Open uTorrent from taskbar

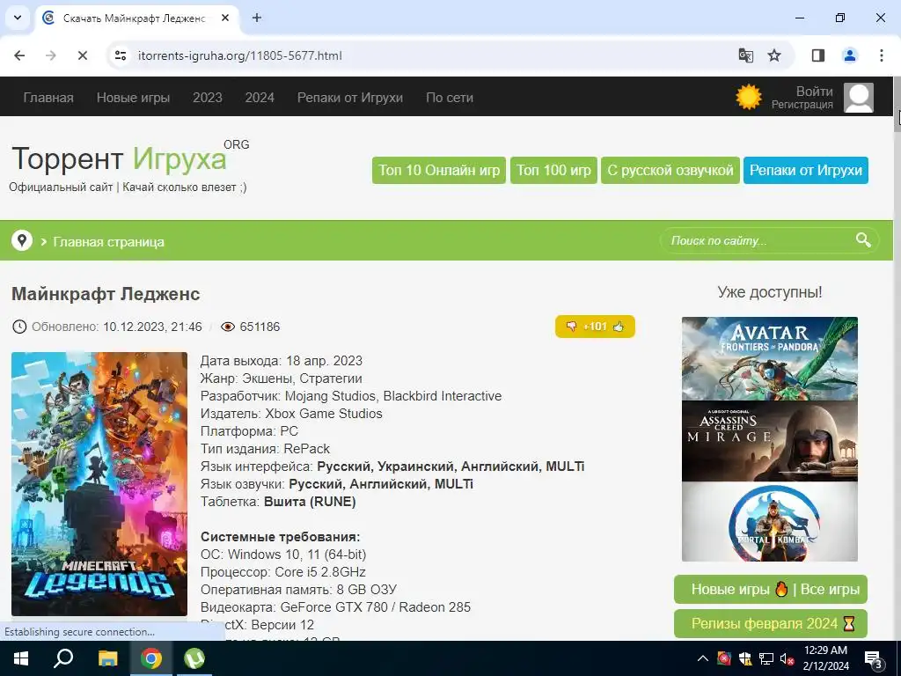coord(194,658)
